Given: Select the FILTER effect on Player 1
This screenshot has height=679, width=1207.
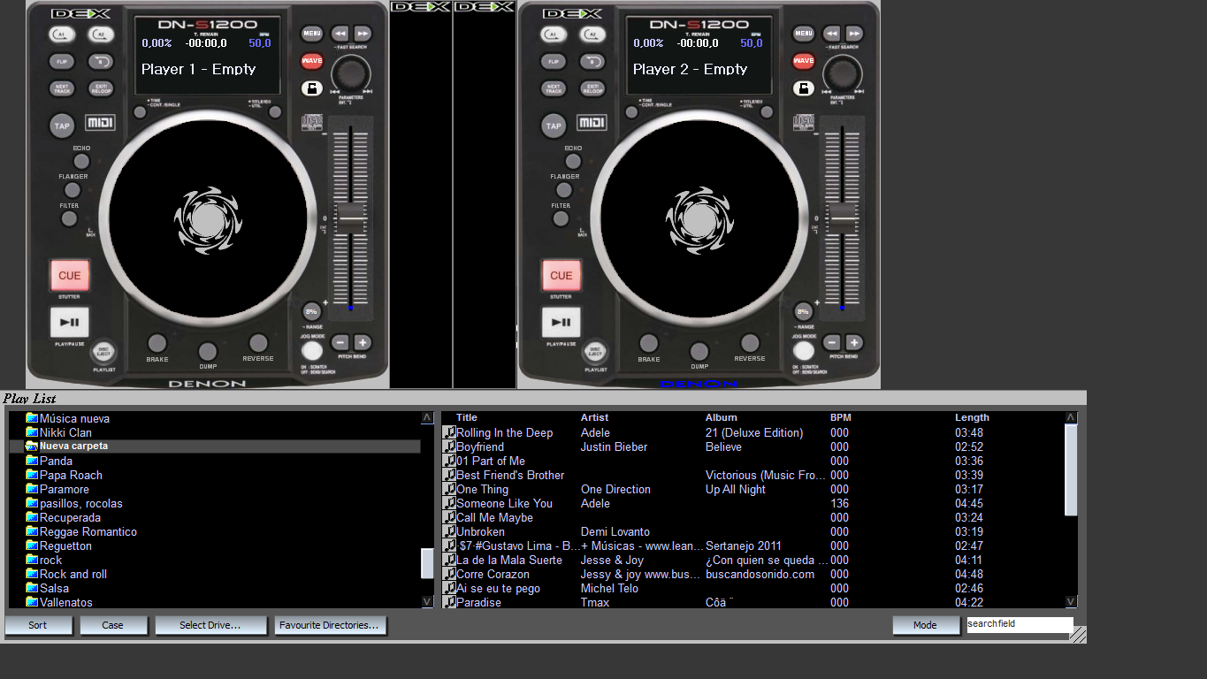Looking at the screenshot, I should [70, 218].
